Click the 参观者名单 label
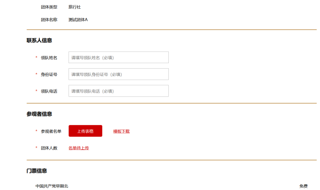 click(51, 131)
